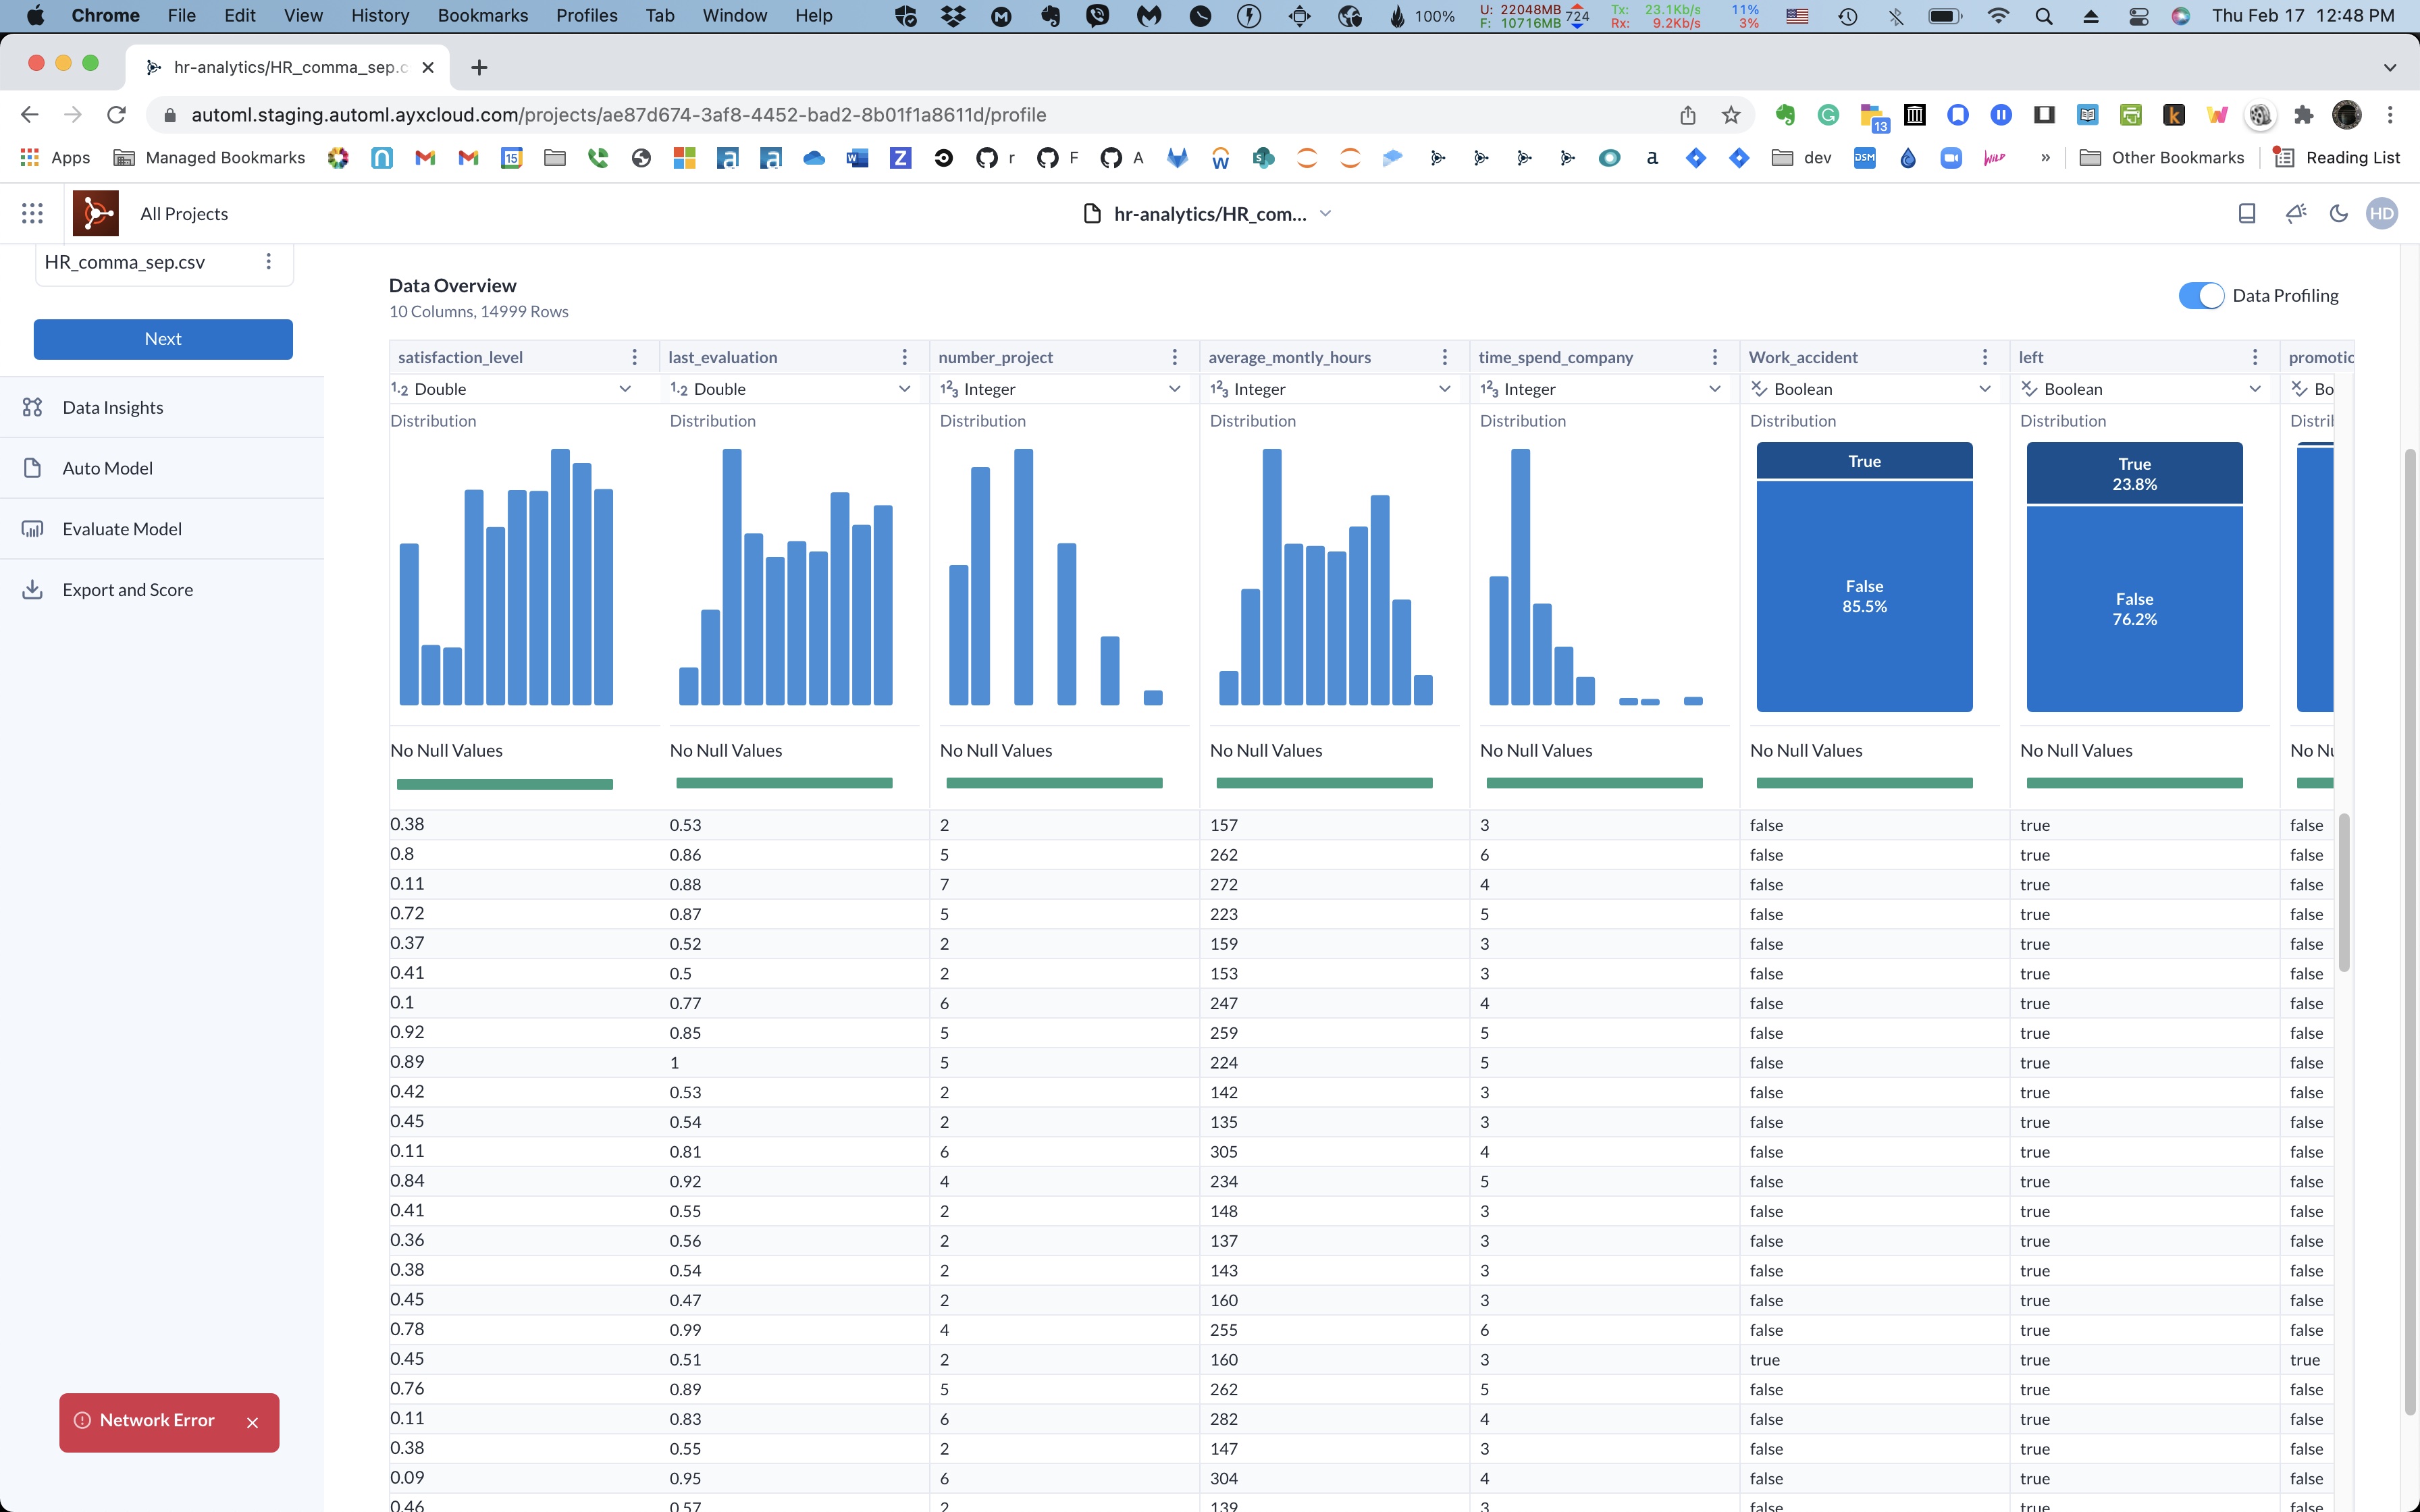Open the Chrome History menu

[379, 15]
